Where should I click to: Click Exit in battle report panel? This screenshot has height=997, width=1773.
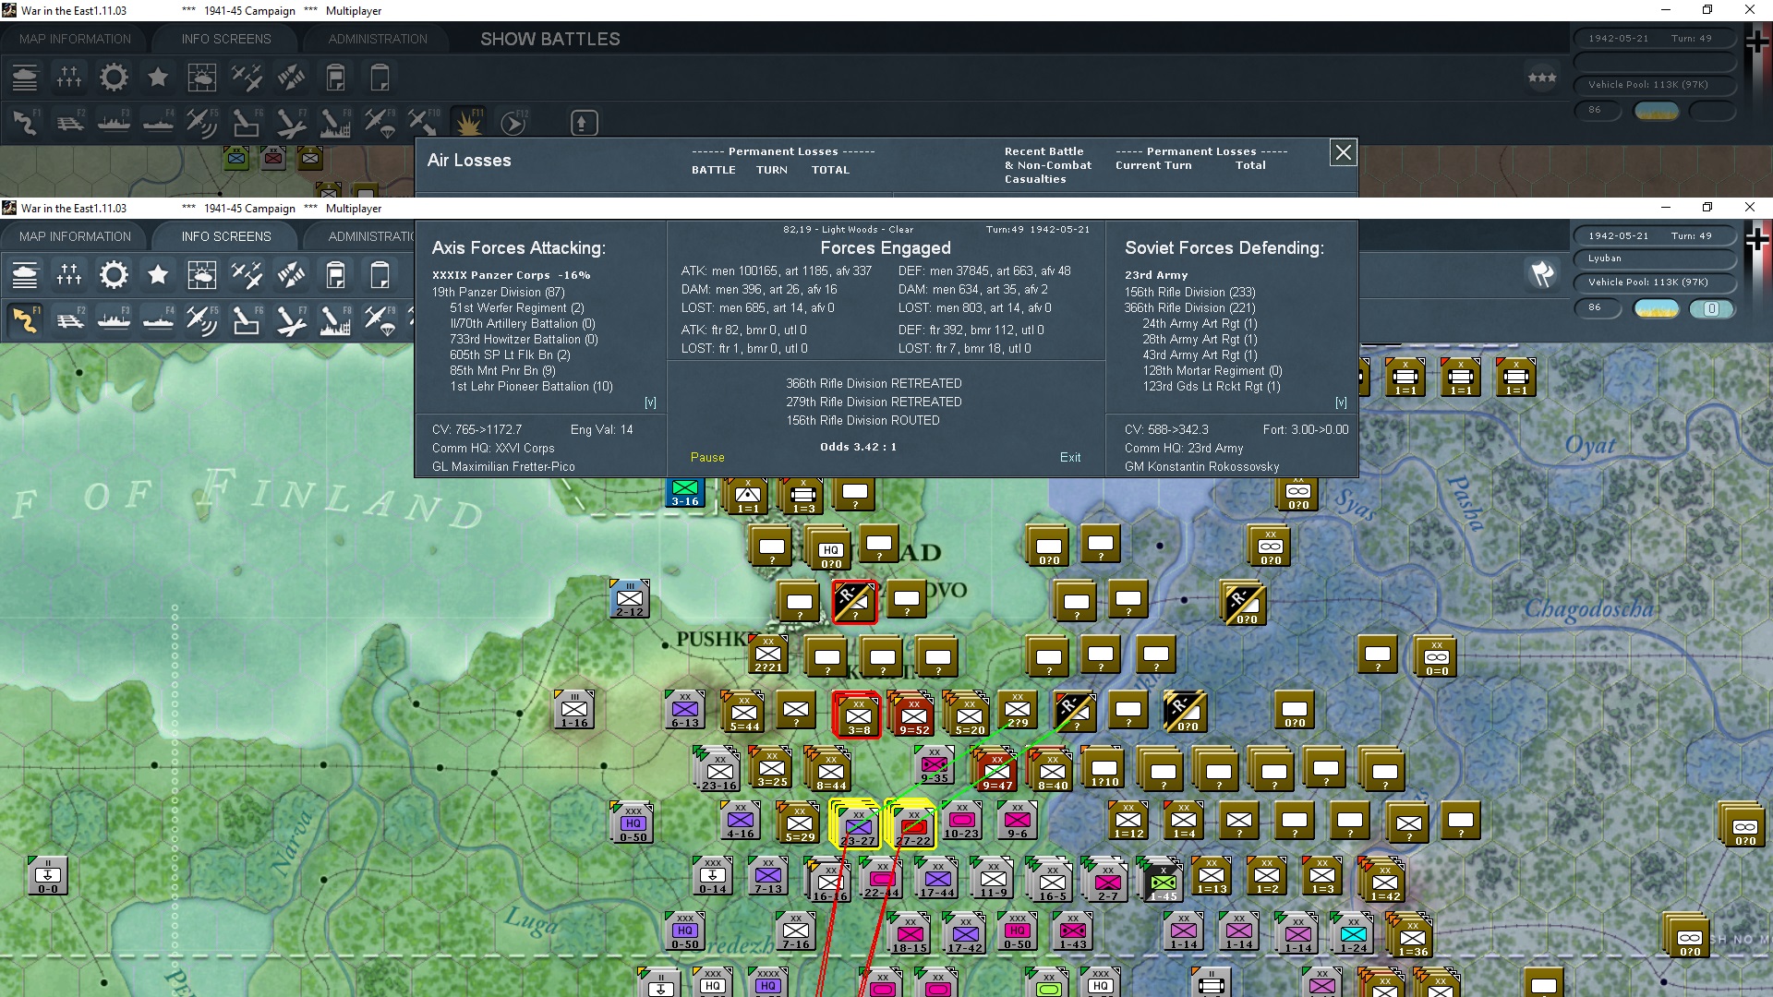click(x=1070, y=457)
